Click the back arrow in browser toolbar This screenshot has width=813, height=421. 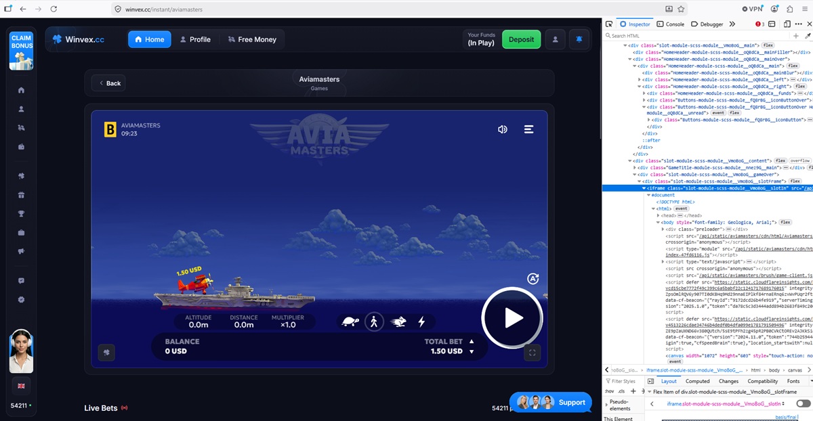click(x=22, y=9)
